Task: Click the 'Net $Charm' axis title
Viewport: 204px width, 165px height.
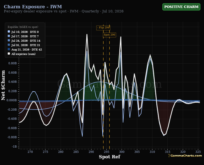Action: [x=3, y=85]
